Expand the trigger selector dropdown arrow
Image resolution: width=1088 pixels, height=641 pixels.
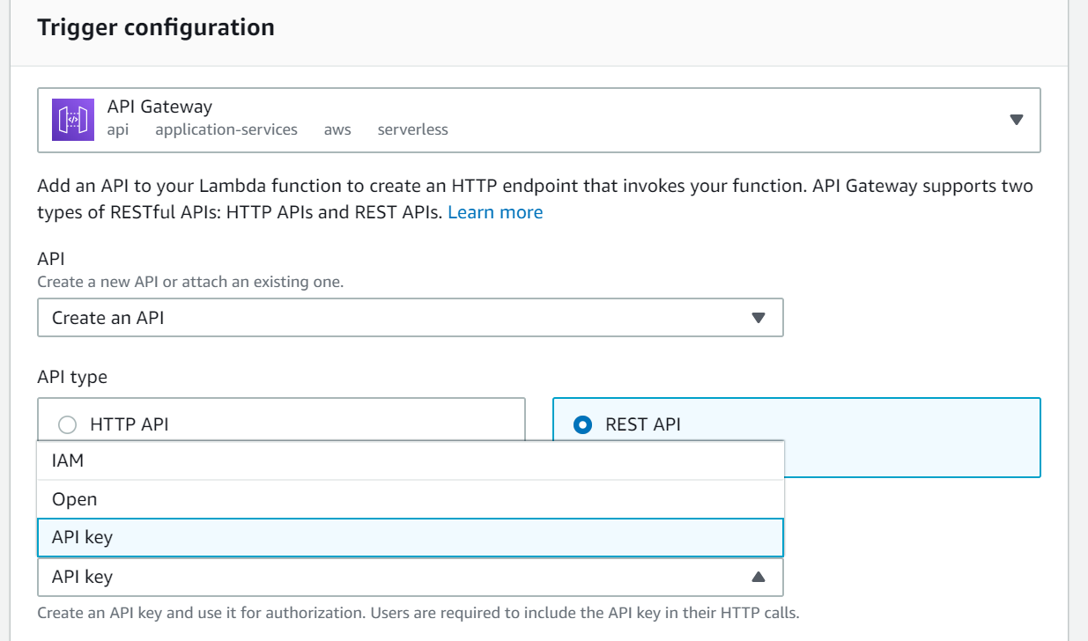1016,120
